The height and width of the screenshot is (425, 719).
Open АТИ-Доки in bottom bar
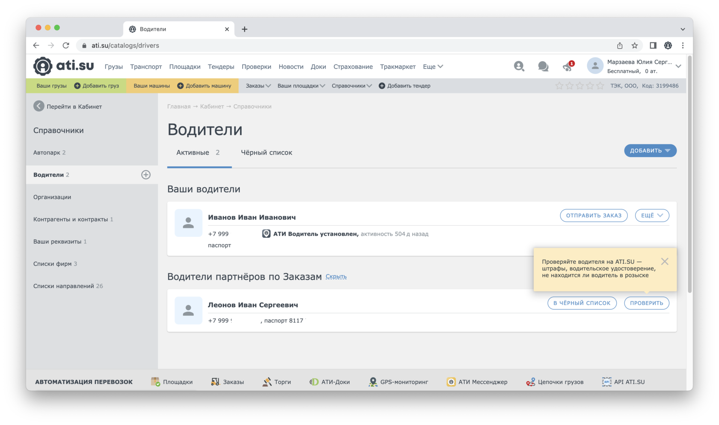click(330, 382)
